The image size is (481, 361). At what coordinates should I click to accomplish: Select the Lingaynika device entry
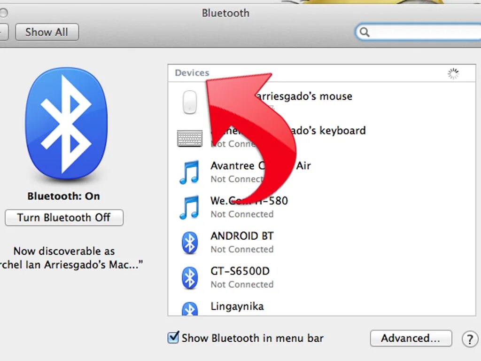[237, 306]
